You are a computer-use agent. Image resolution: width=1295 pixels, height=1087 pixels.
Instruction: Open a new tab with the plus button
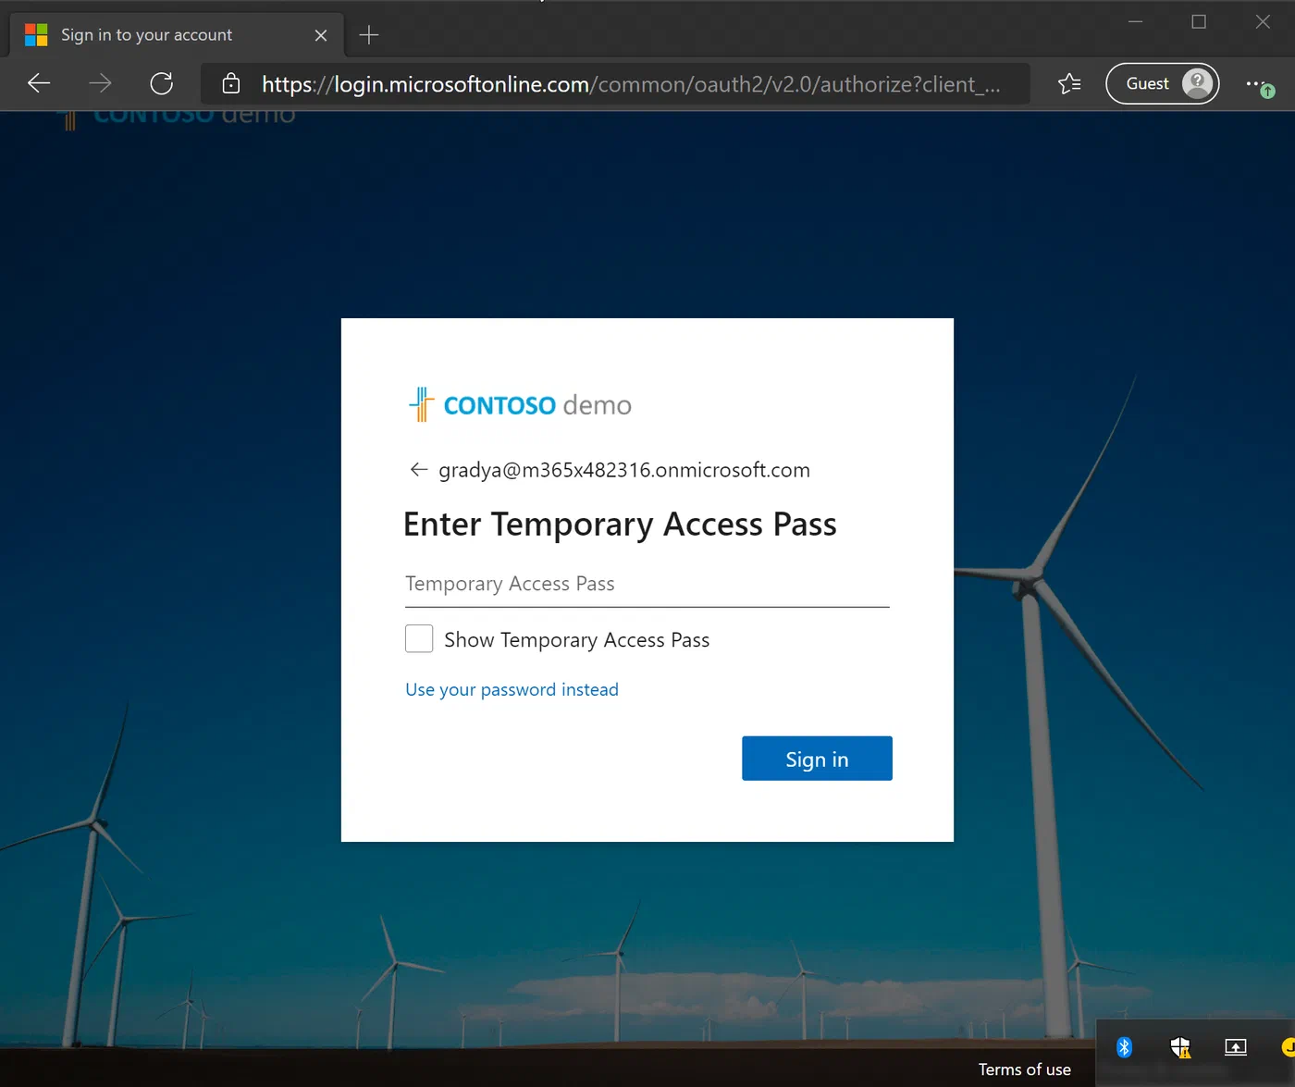point(369,35)
